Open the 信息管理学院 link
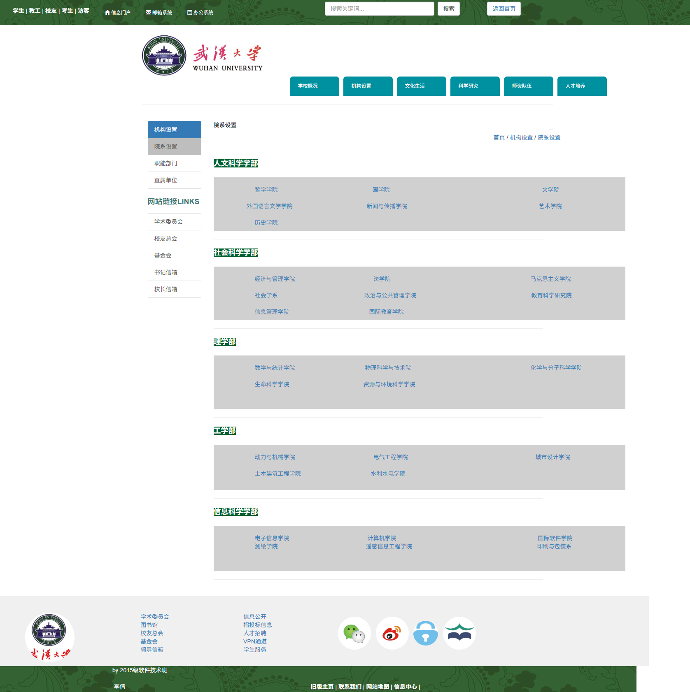This screenshot has height=692, width=690. click(x=272, y=312)
